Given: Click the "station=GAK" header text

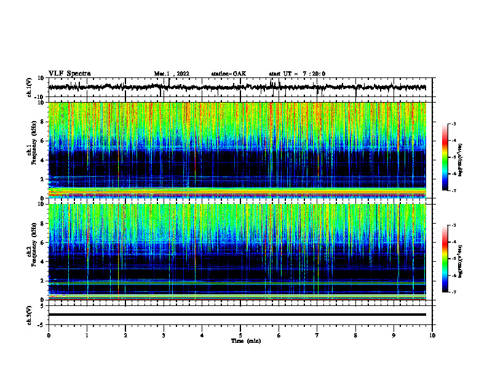Looking at the screenshot, I should coord(229,74).
